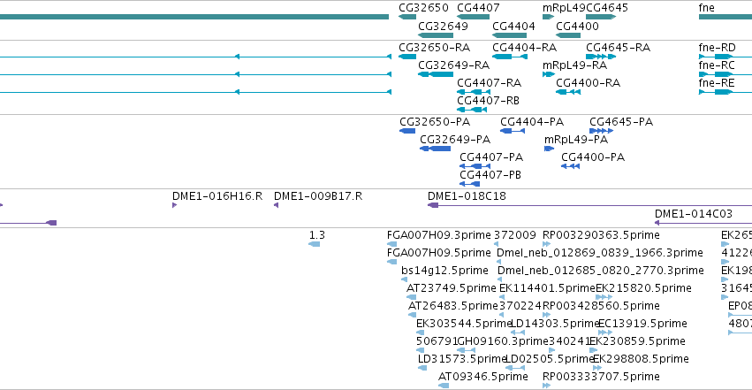
Task: Select feature label 372009
Action: [515, 235]
